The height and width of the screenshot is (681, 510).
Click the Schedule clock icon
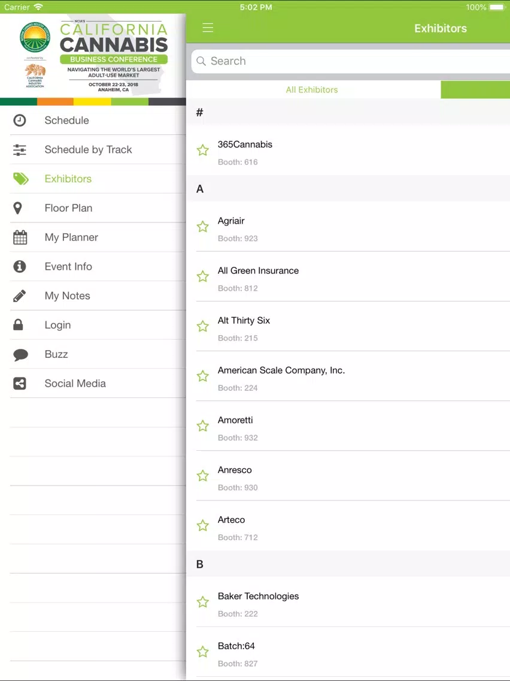(x=20, y=120)
